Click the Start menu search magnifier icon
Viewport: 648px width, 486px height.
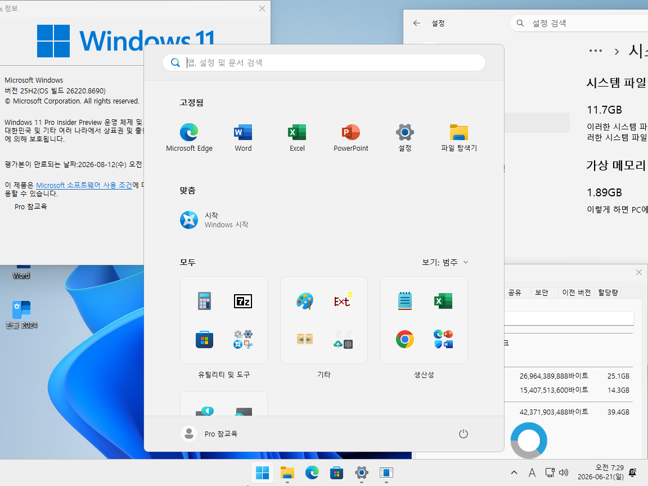(x=175, y=62)
